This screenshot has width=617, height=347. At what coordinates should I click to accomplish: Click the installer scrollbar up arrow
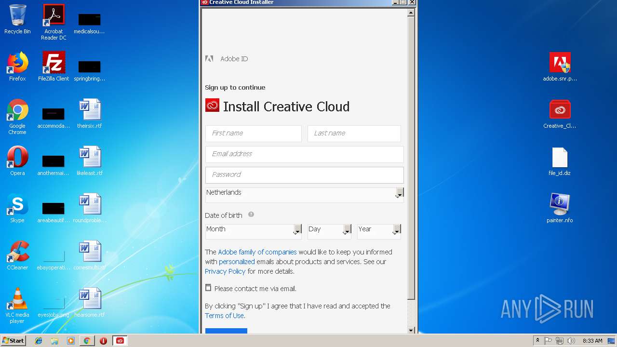(x=411, y=13)
